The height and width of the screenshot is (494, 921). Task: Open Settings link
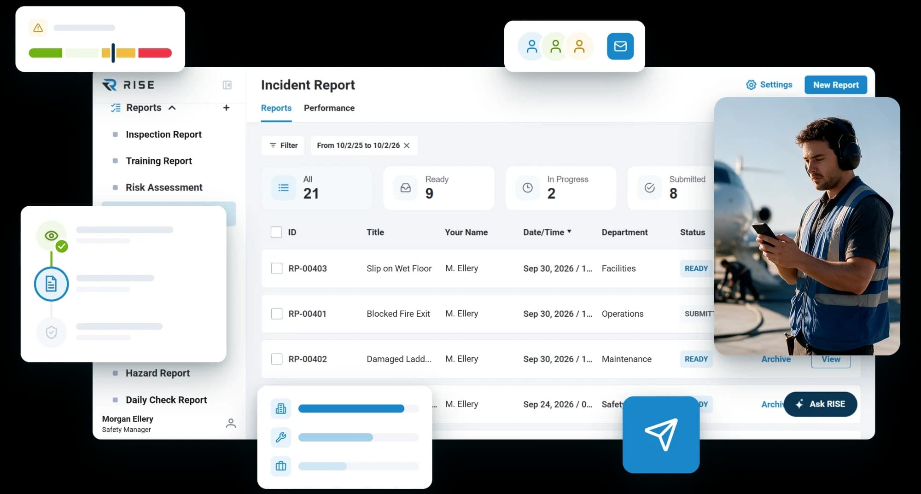pos(769,85)
